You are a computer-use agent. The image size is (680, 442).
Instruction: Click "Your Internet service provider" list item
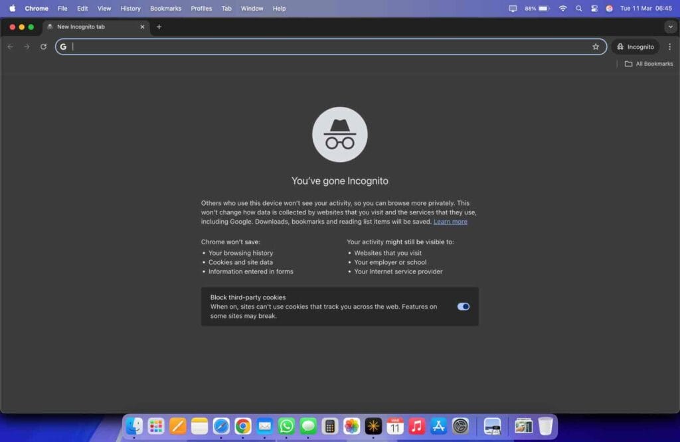point(398,271)
